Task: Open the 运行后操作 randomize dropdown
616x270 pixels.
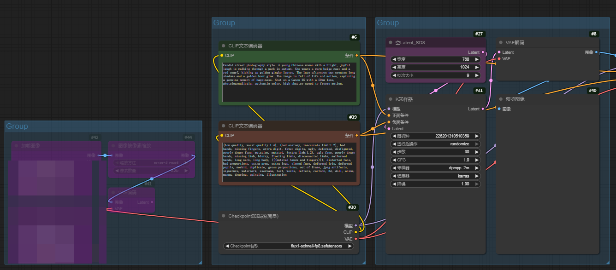Action: click(x=435, y=144)
